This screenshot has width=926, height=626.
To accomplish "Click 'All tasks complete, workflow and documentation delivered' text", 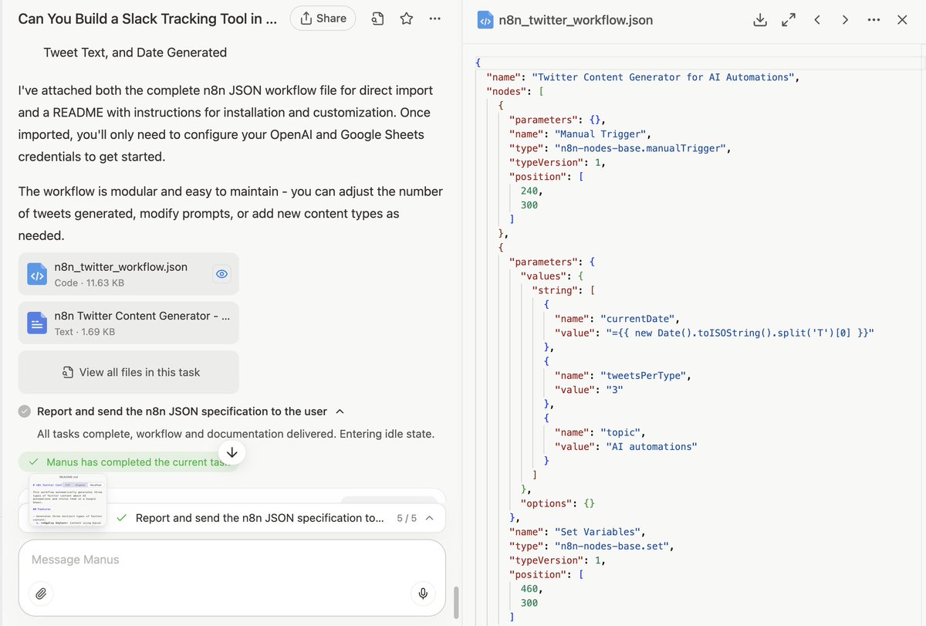I will pos(235,434).
